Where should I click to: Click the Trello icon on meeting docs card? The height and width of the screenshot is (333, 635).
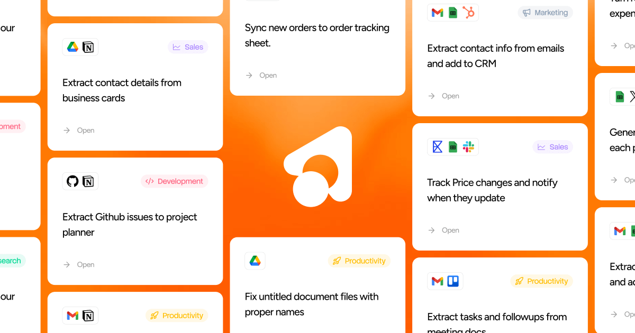453,281
